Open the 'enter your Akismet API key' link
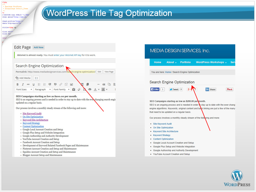 67,55
